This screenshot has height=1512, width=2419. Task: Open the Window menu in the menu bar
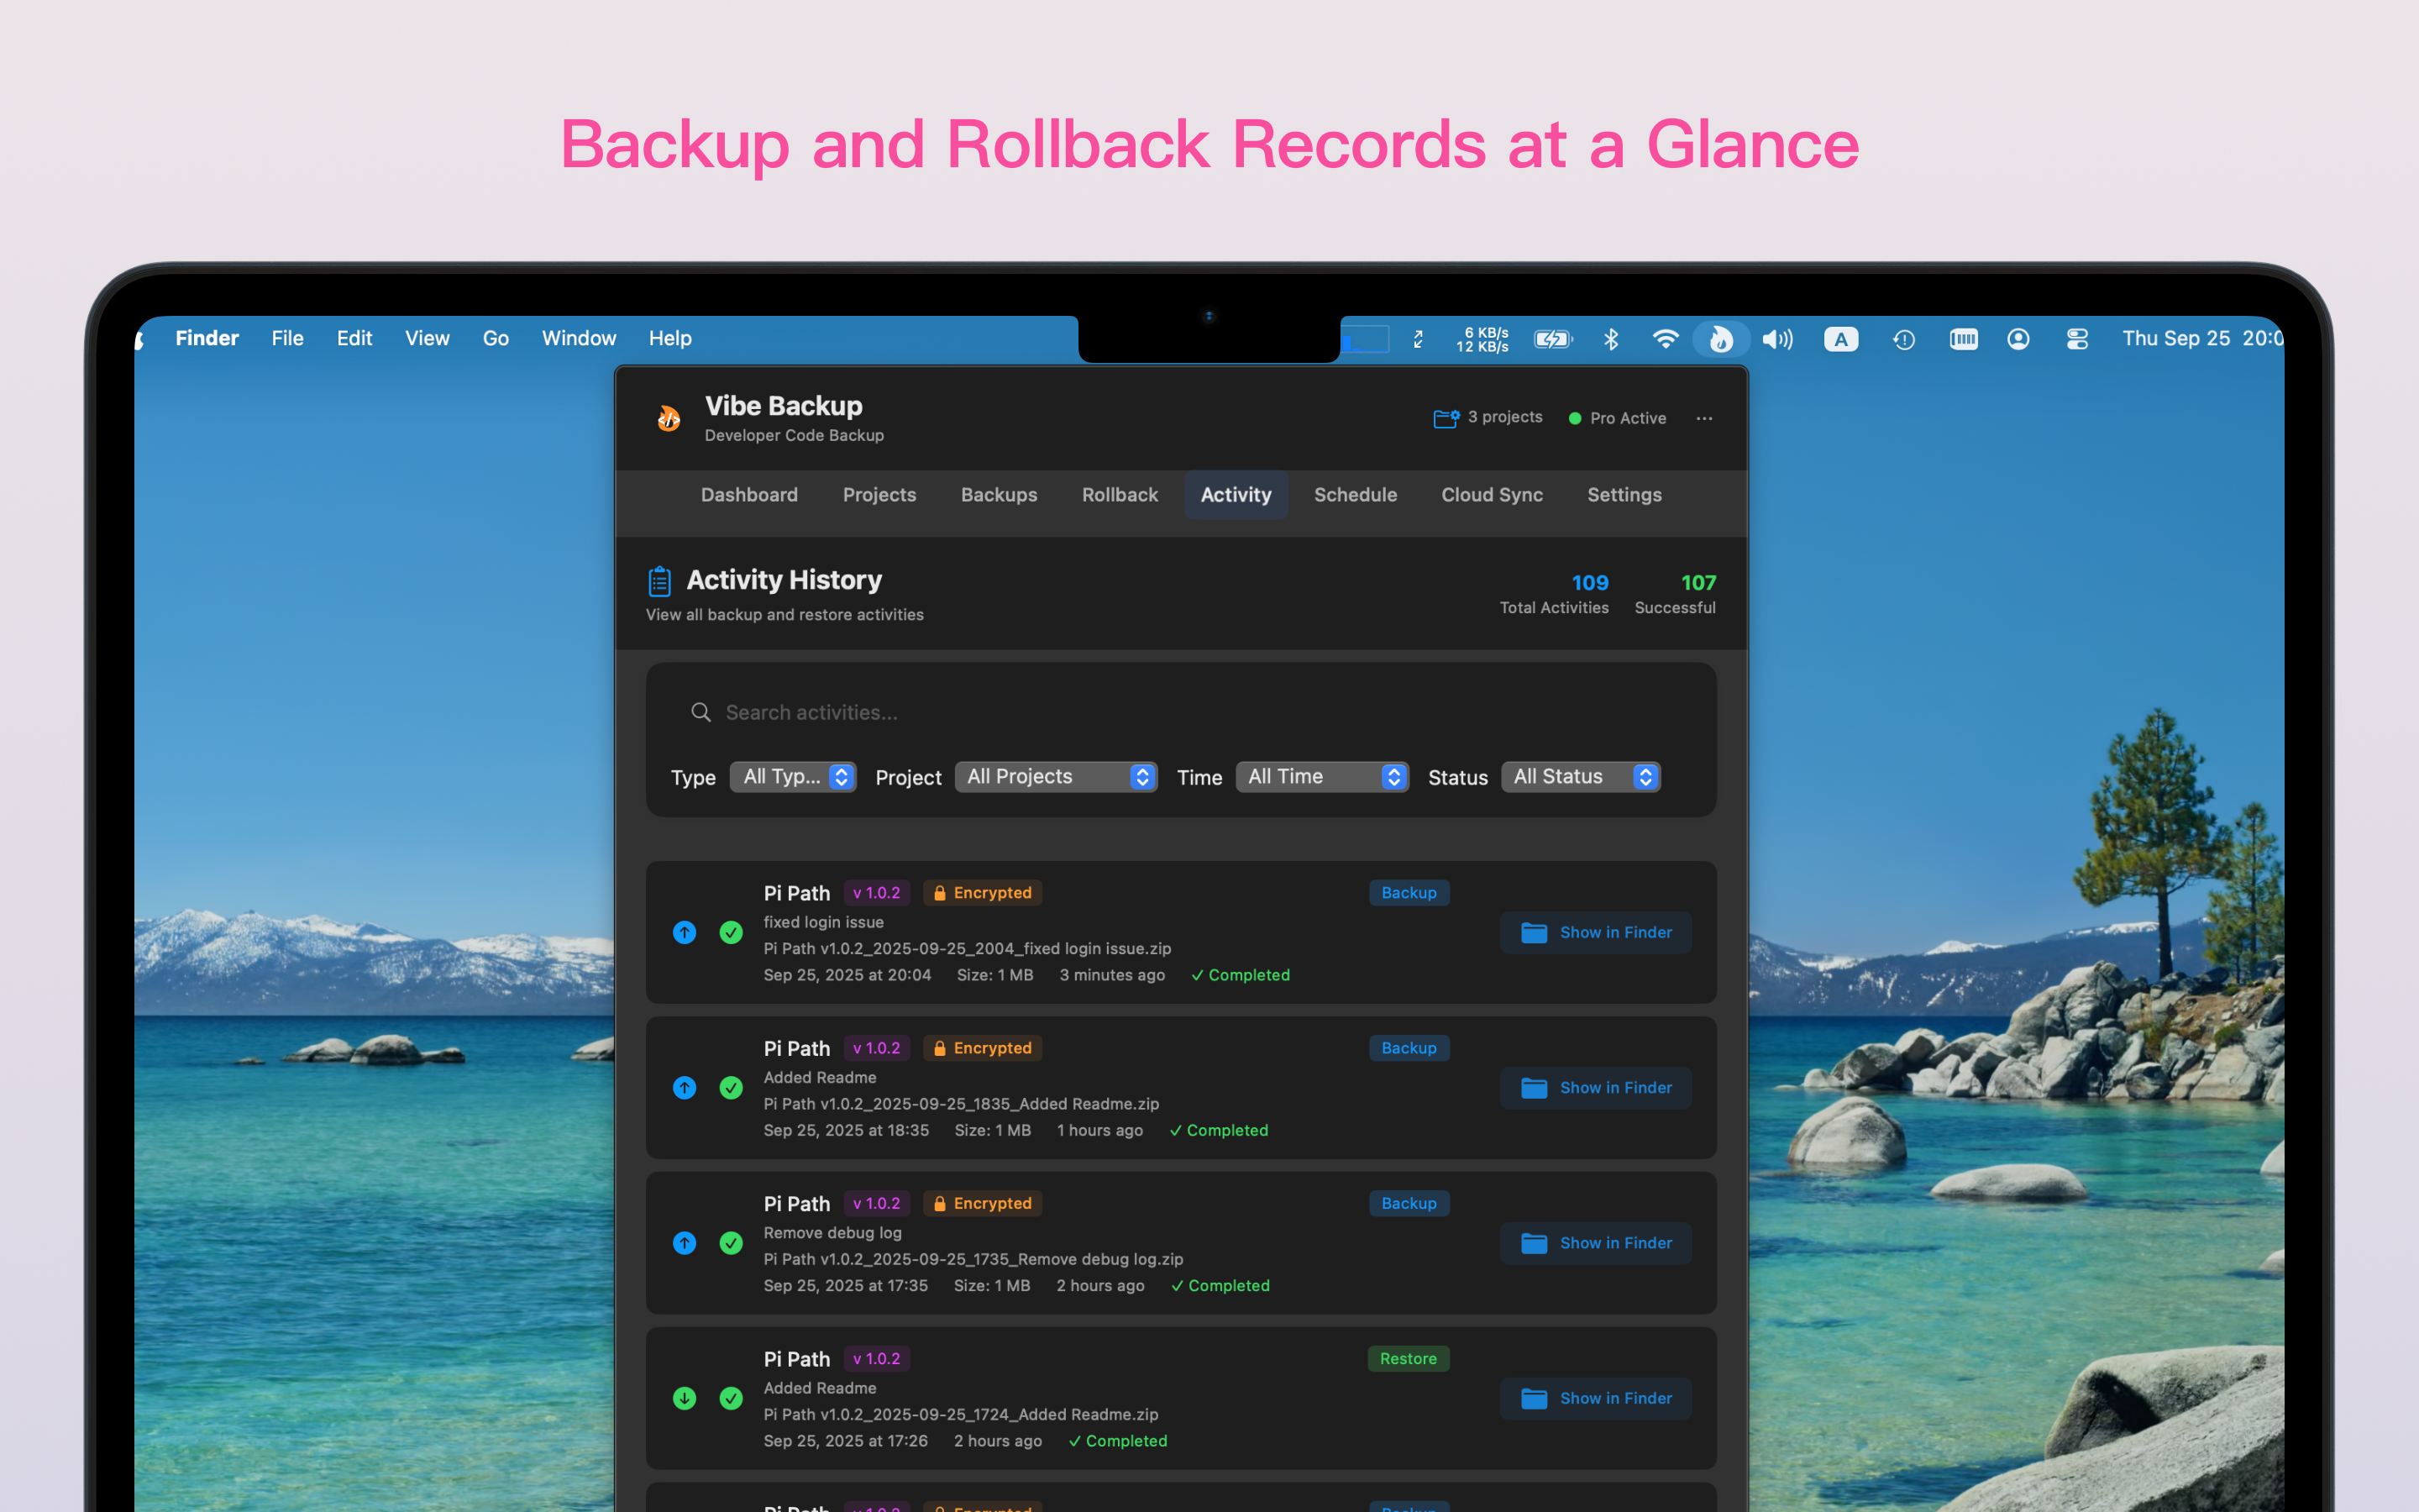(579, 338)
